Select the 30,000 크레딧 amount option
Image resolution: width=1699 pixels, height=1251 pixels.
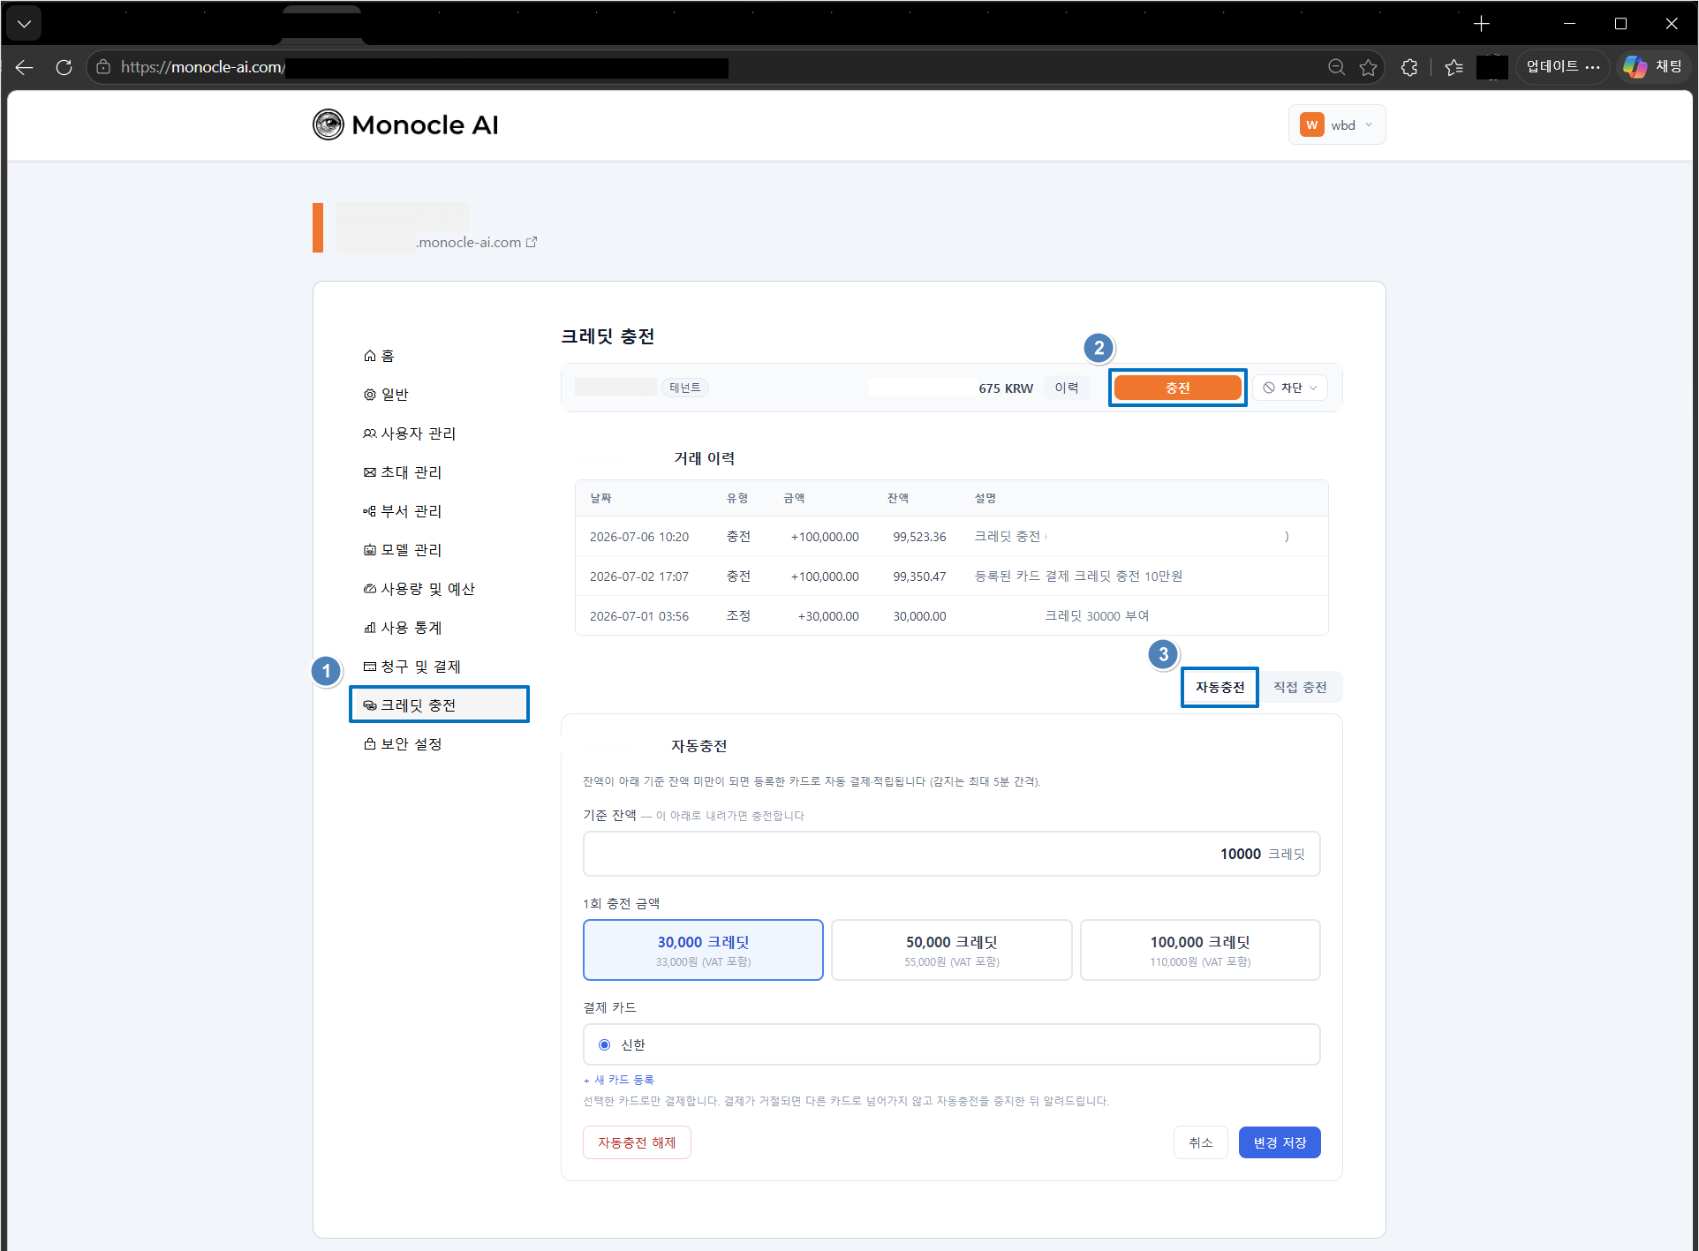703,950
